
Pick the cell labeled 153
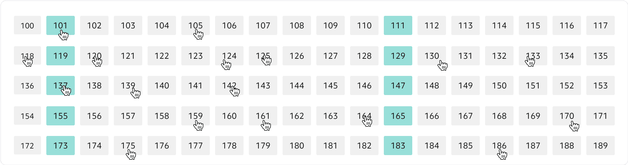pyautogui.click(x=600, y=85)
